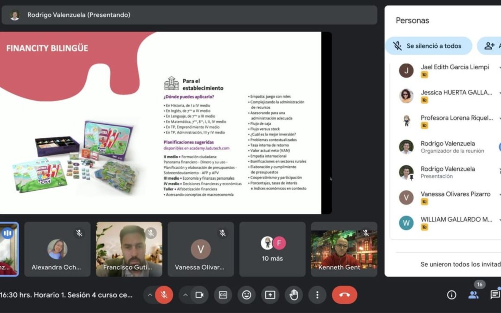Open the emoji reactions picker
This screenshot has width=501, height=313.
tap(247, 295)
